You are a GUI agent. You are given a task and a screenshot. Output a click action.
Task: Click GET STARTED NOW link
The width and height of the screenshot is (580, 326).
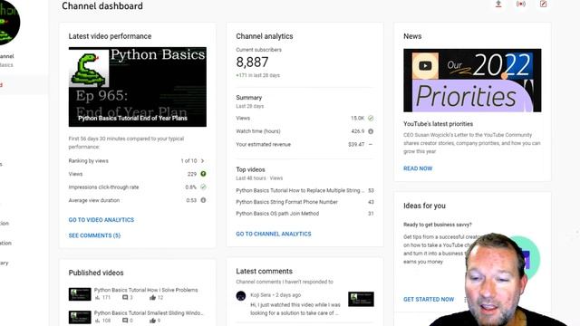[429, 300]
